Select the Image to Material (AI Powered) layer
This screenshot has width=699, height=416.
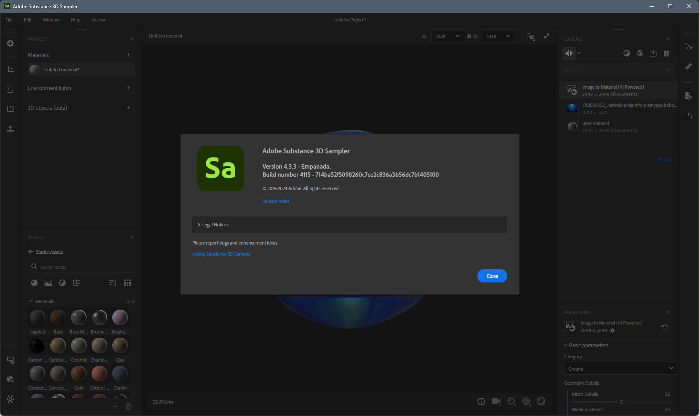(619, 90)
